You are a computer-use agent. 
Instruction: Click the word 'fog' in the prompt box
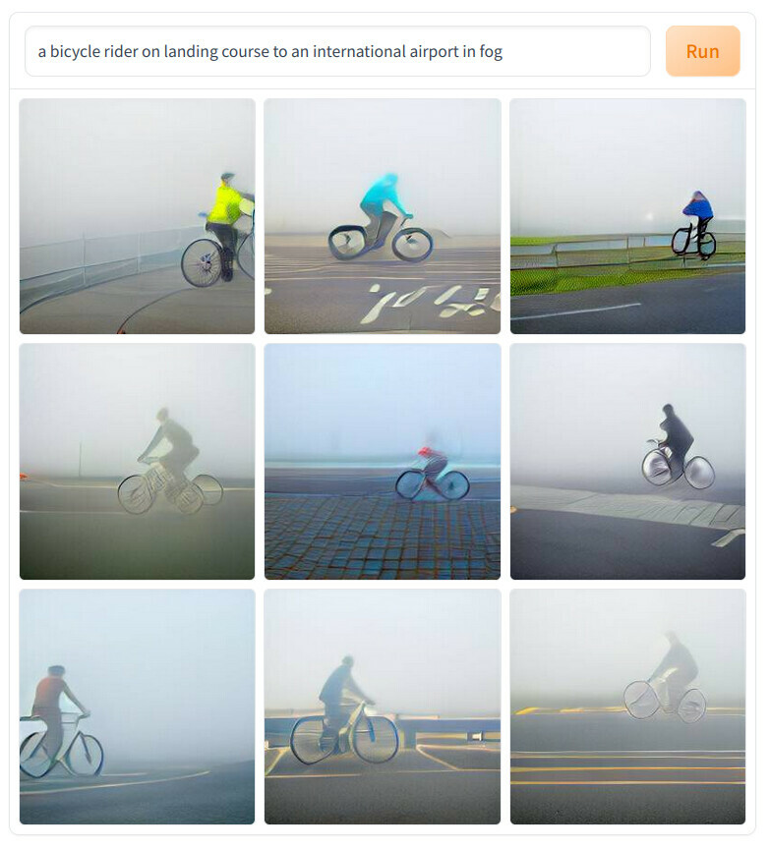point(491,51)
